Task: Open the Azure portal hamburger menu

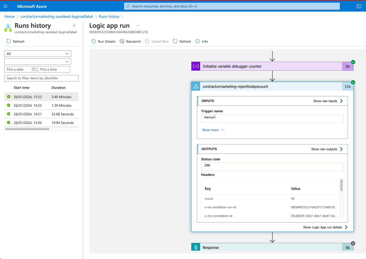Action: click(x=5, y=6)
